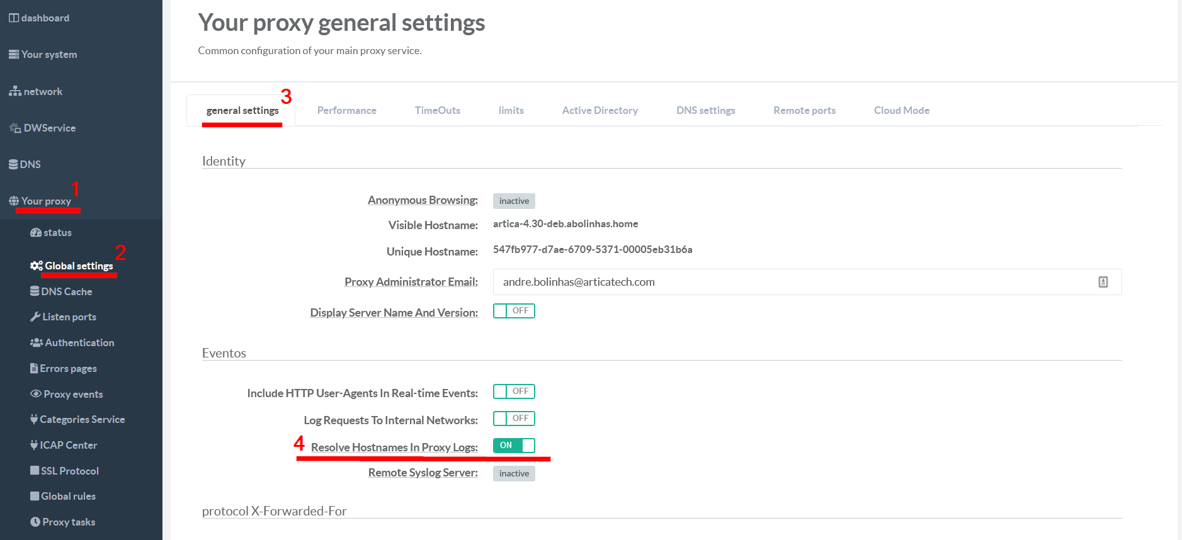Click the dashboard icon in sidebar
The width and height of the screenshot is (1182, 540).
[x=14, y=18]
